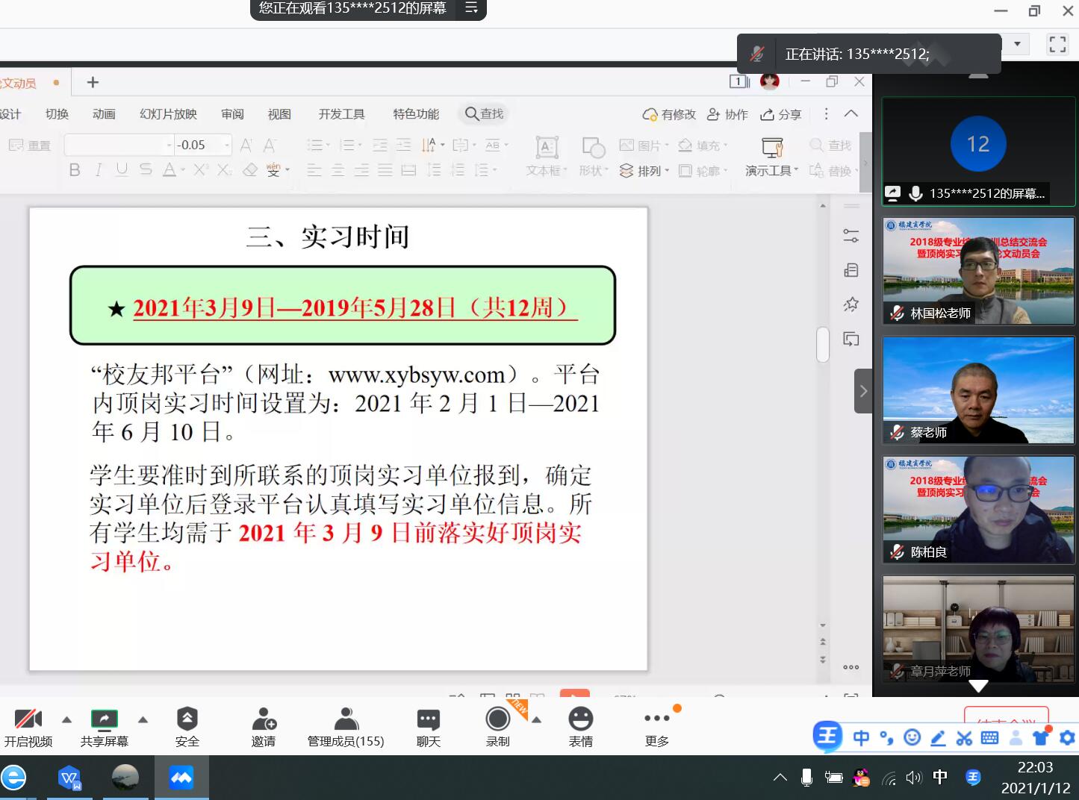Open the Shapes (形状) tool
Viewport: 1079px width, 800px height.
(592, 155)
